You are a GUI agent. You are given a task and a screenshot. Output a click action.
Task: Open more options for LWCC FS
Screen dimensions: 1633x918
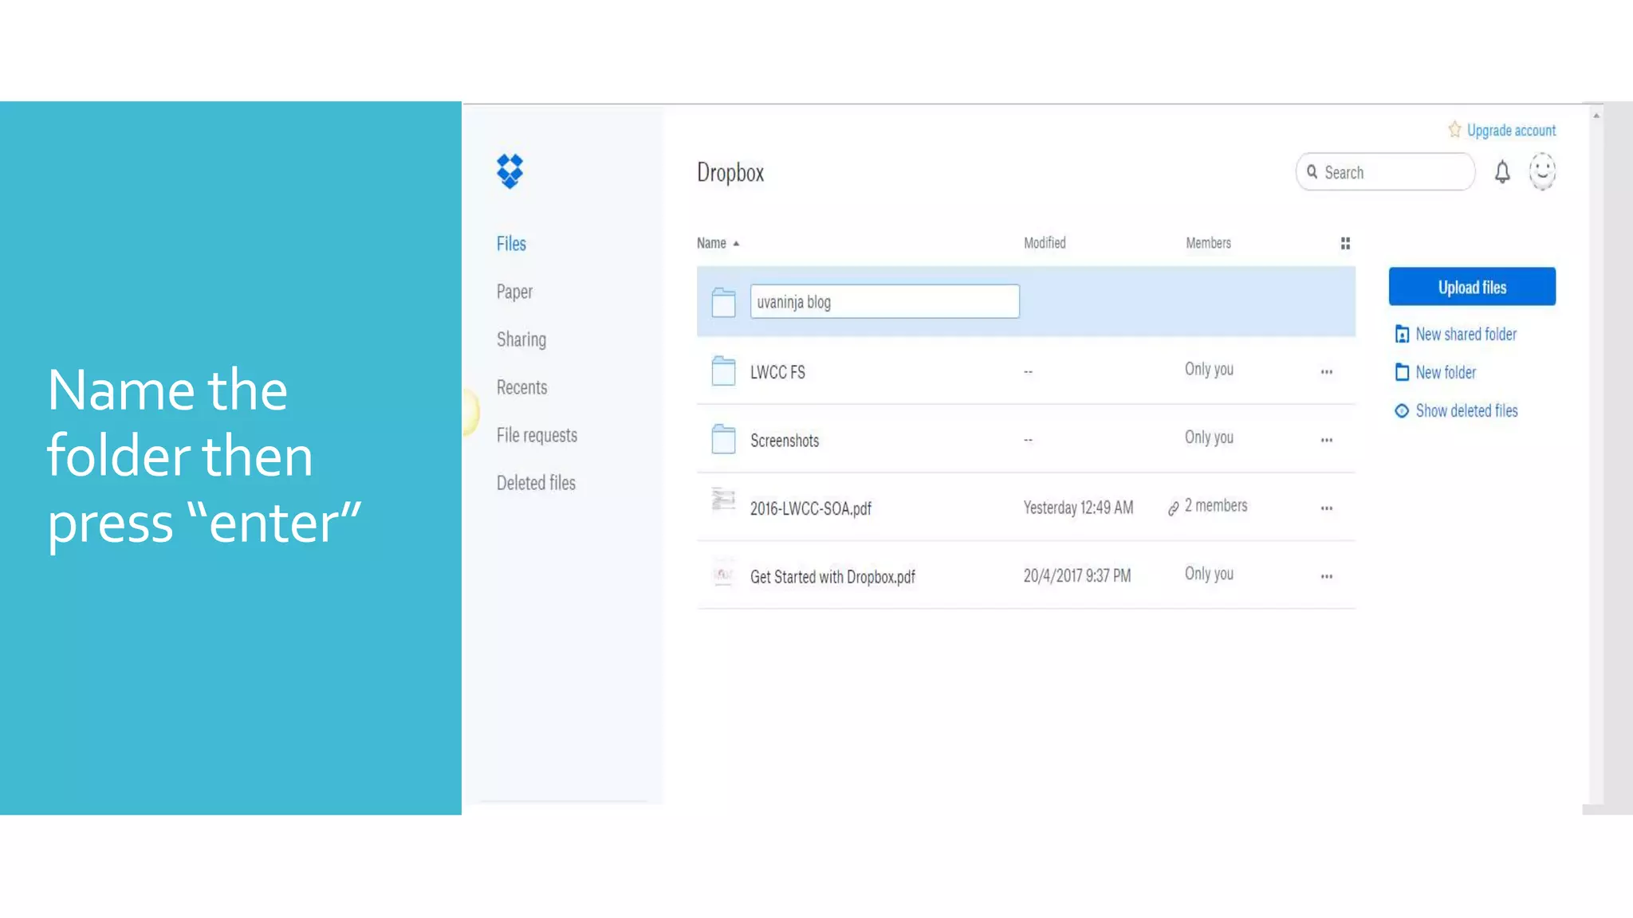click(1326, 372)
